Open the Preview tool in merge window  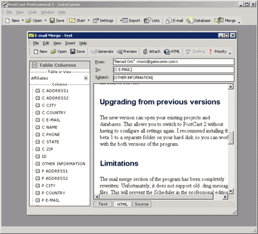click(127, 52)
